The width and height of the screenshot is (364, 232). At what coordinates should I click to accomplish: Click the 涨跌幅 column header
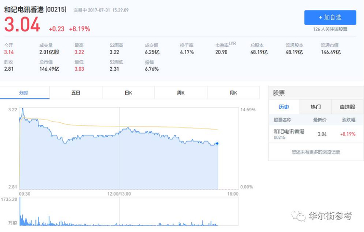pos(348,120)
